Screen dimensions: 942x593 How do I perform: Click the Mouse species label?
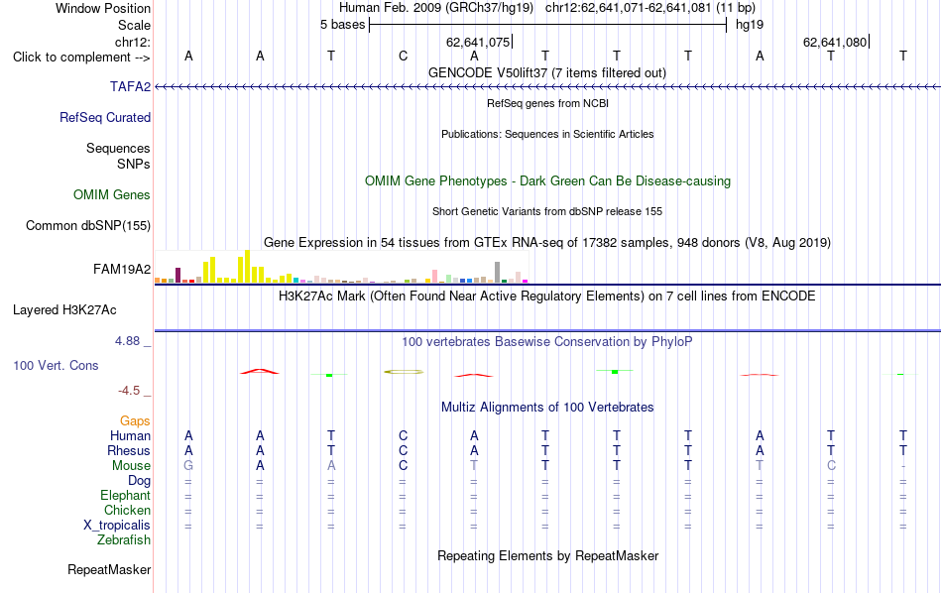click(131, 466)
